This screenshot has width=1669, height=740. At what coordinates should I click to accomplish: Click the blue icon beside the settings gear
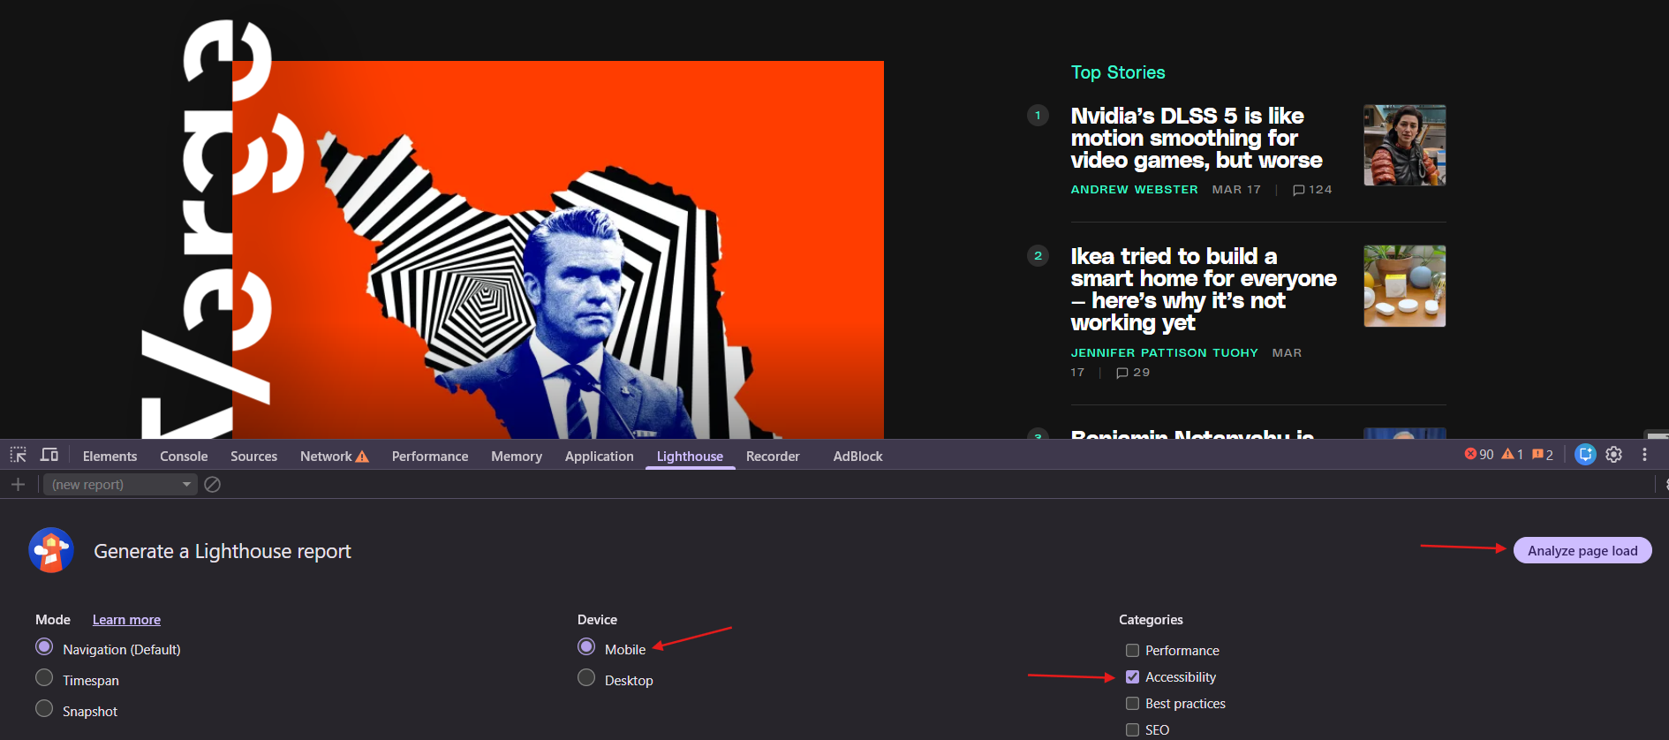tap(1585, 454)
